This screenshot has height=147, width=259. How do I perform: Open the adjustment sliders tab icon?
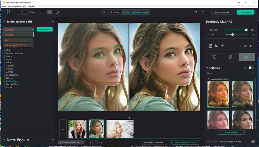click(214, 57)
